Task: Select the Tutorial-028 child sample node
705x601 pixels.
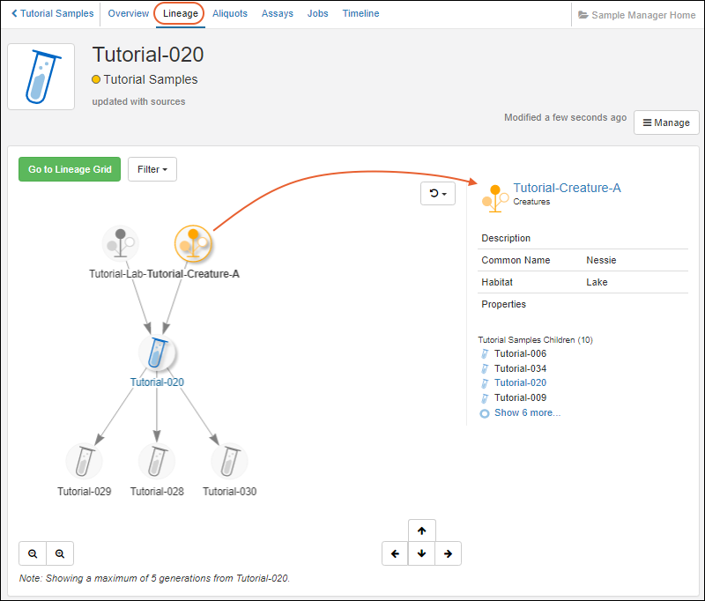Action: pyautogui.click(x=157, y=461)
